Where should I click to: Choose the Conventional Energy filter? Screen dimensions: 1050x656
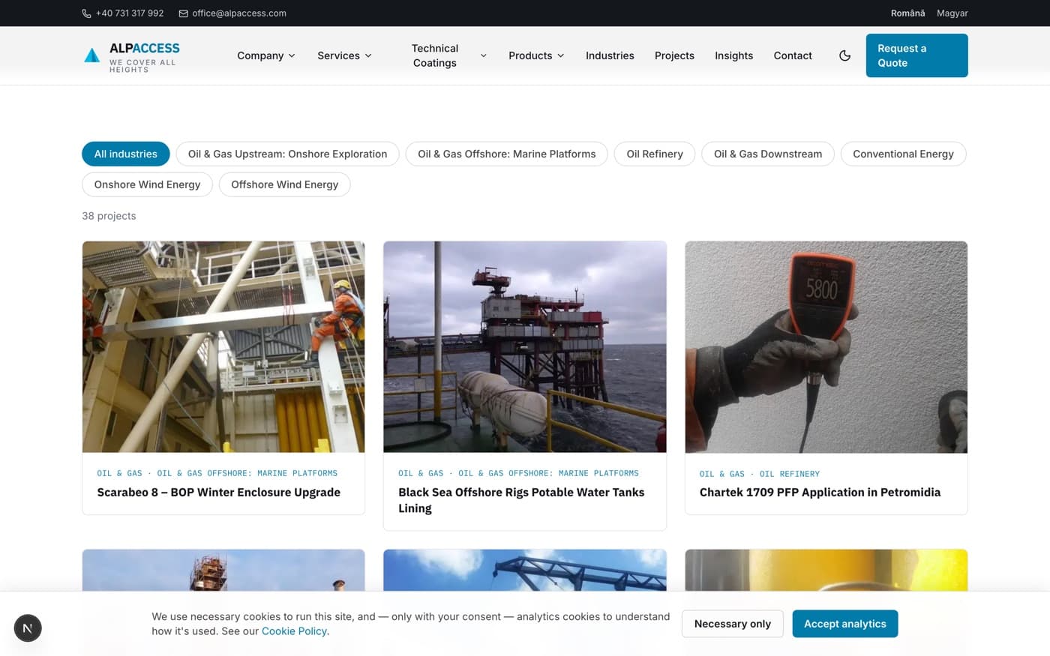pos(903,154)
